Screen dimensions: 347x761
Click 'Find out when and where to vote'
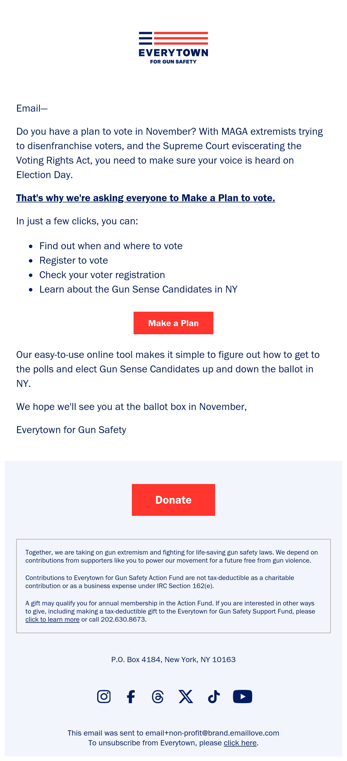(x=111, y=246)
